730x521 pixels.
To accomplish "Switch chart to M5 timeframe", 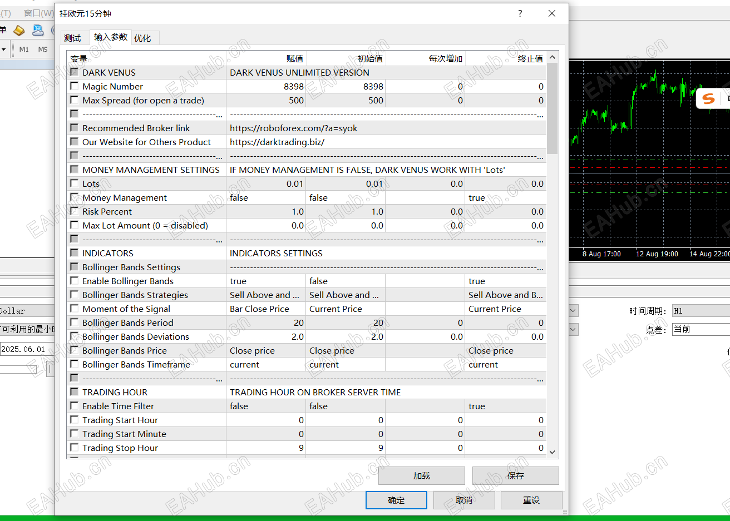I will [x=42, y=49].
